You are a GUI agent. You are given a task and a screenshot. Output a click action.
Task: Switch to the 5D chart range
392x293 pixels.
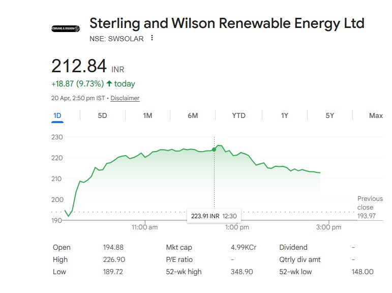[102, 115]
